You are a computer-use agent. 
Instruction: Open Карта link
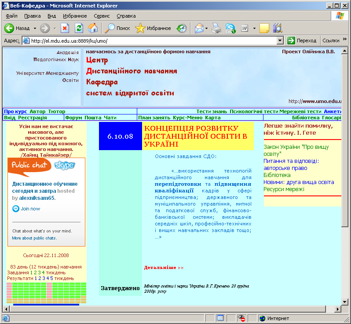[x=212, y=118]
